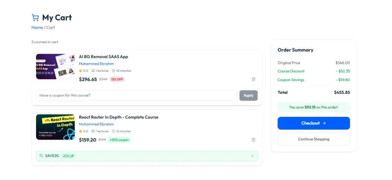392x180 pixels.
Task: Click the SAVE20 coupon code text
Action: 52,156
